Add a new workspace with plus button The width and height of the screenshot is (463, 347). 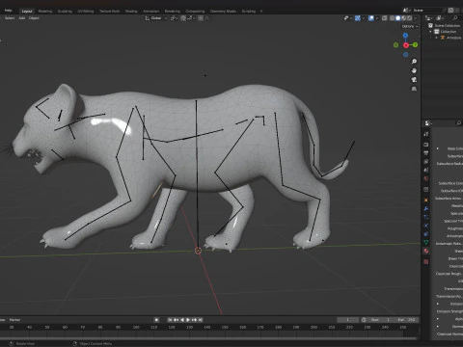[x=261, y=11]
